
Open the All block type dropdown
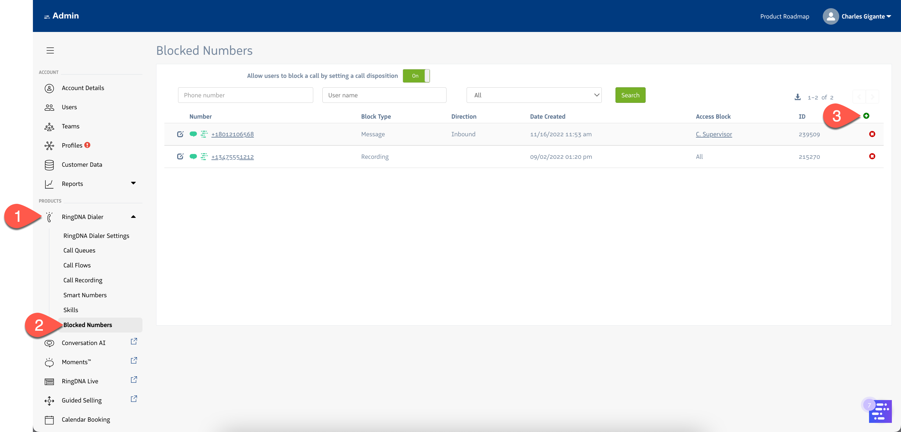coord(534,95)
